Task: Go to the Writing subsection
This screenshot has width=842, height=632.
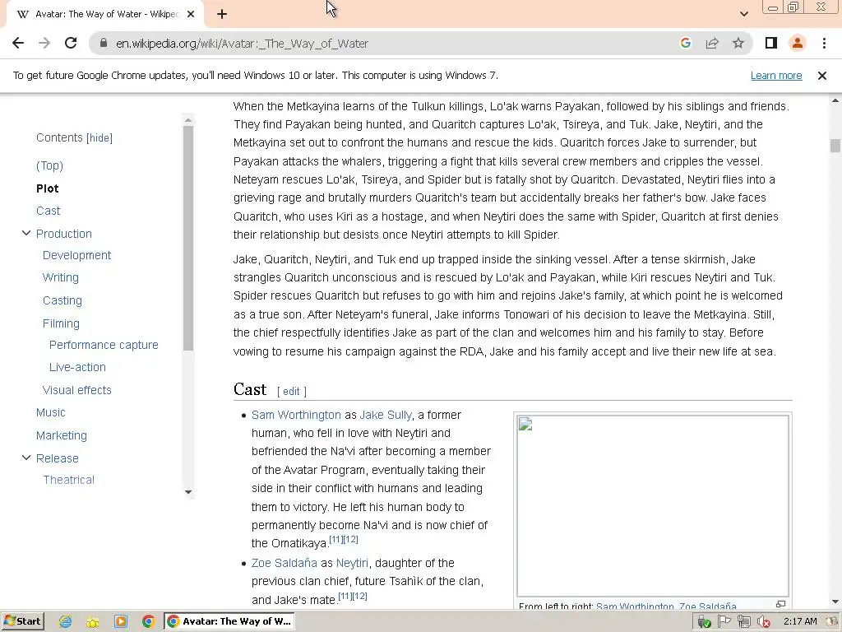Action: pyautogui.click(x=61, y=278)
